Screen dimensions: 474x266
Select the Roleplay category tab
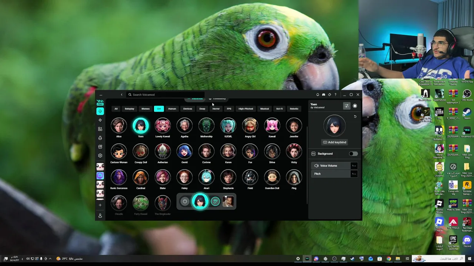129,109
